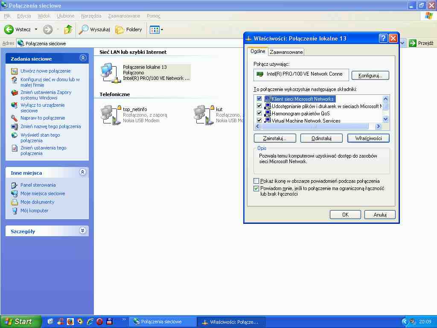Open the Edycja menu
Image resolution: width=437 pixels, height=328 pixels.
24,16
